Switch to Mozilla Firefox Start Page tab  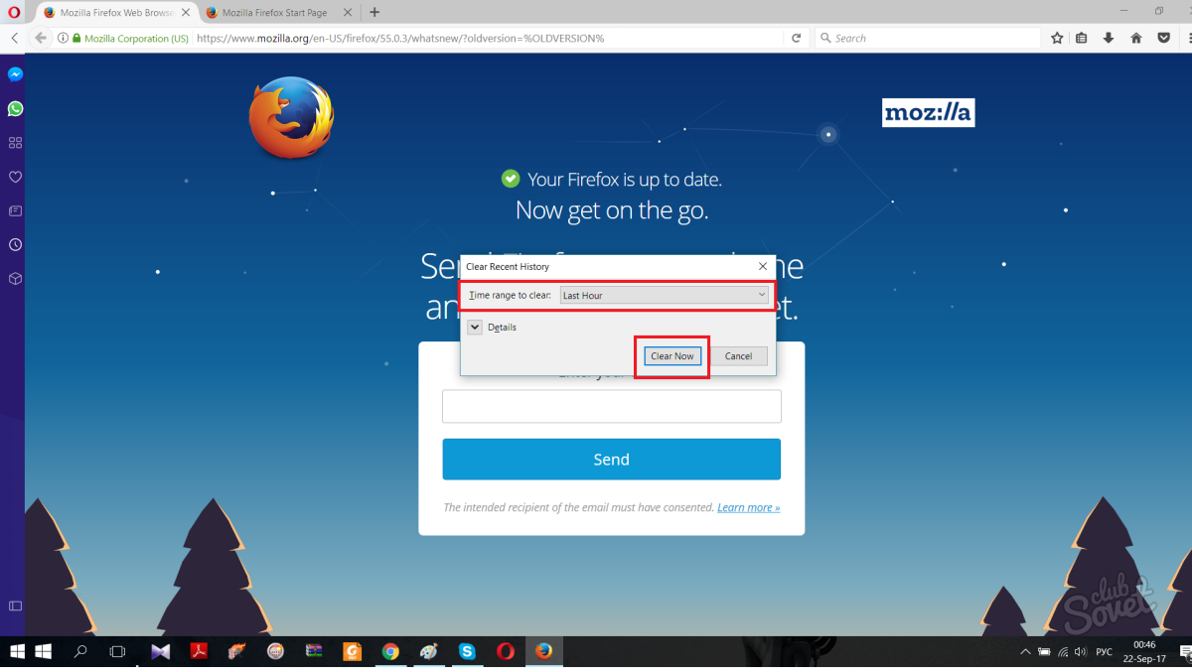coord(275,12)
